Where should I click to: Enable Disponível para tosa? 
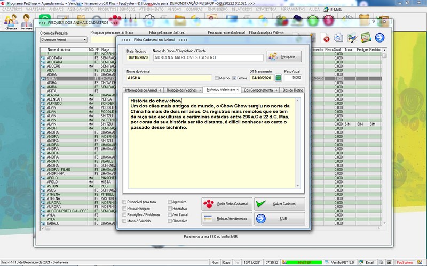[x=124, y=202]
